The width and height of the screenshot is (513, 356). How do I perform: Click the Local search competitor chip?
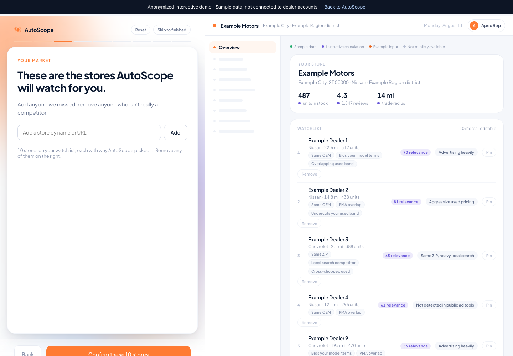(x=333, y=263)
